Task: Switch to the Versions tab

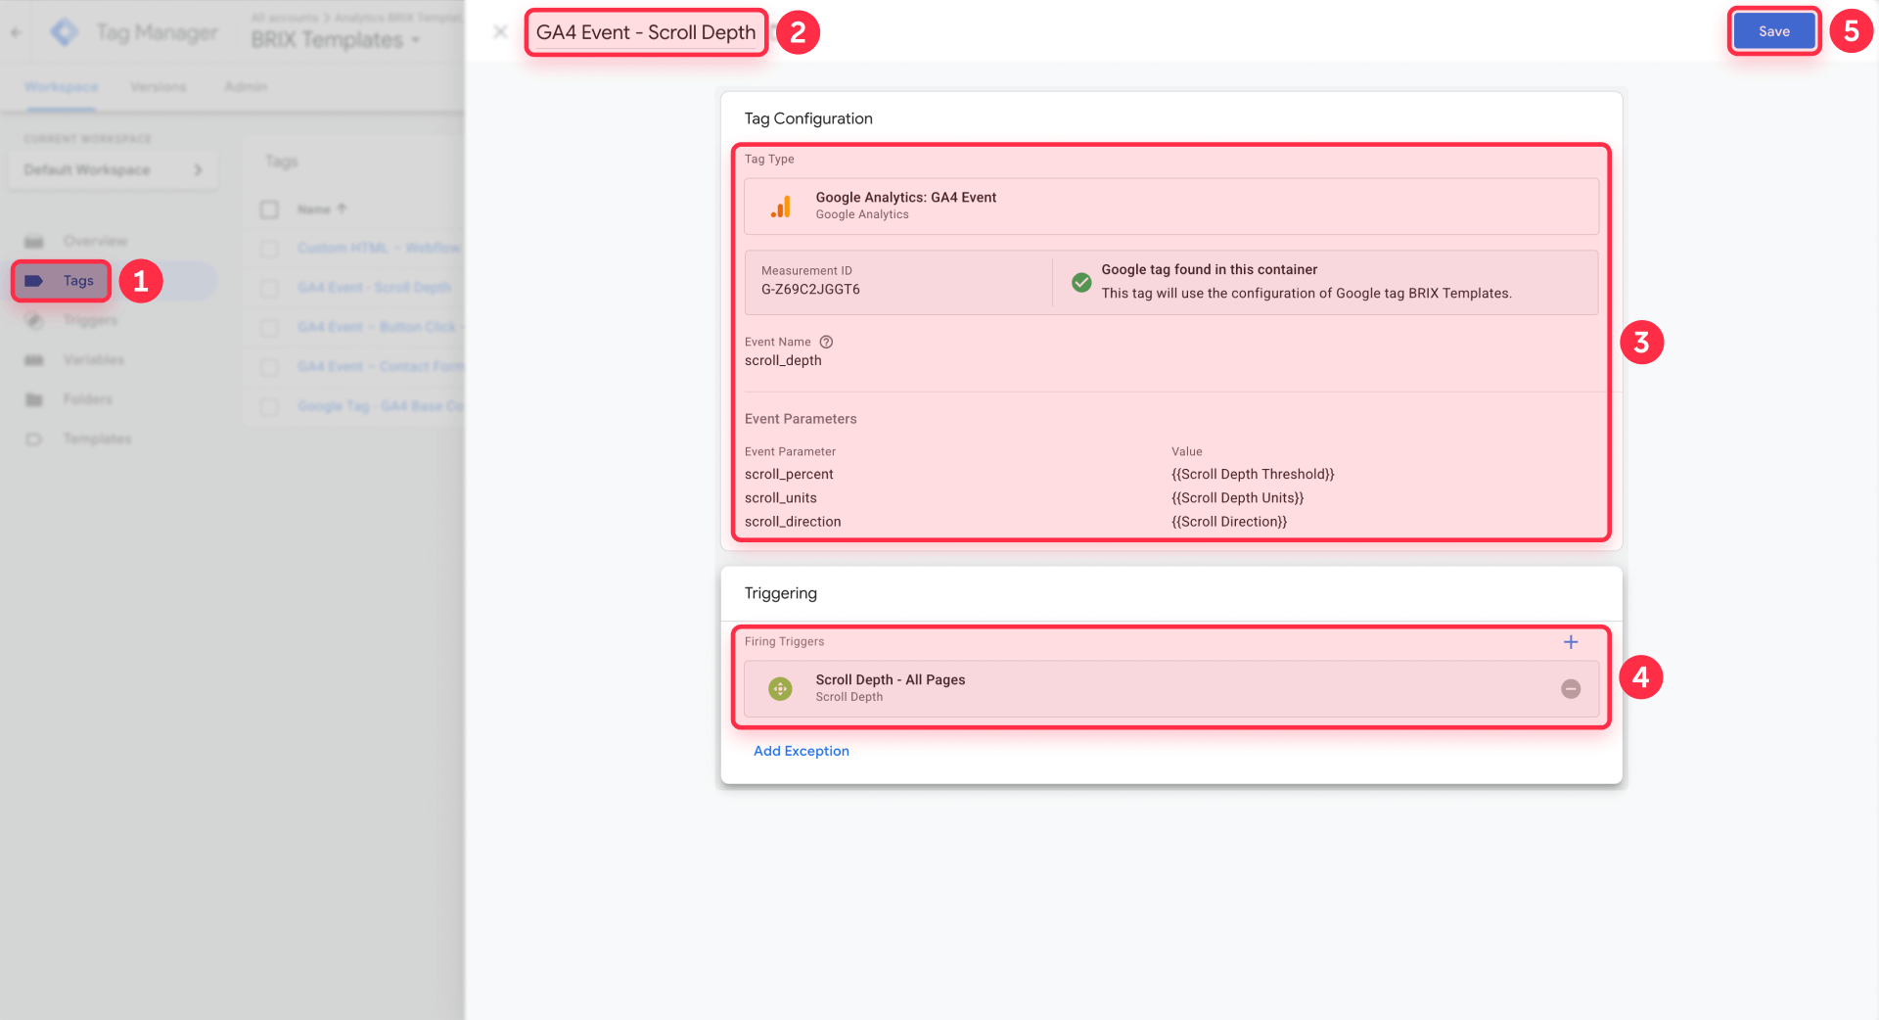Action: [159, 86]
